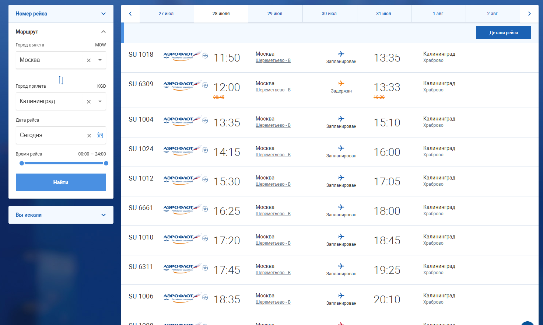Image resolution: width=543 pixels, height=325 pixels.
Task: Select flight number SU 6311
Action: (141, 267)
